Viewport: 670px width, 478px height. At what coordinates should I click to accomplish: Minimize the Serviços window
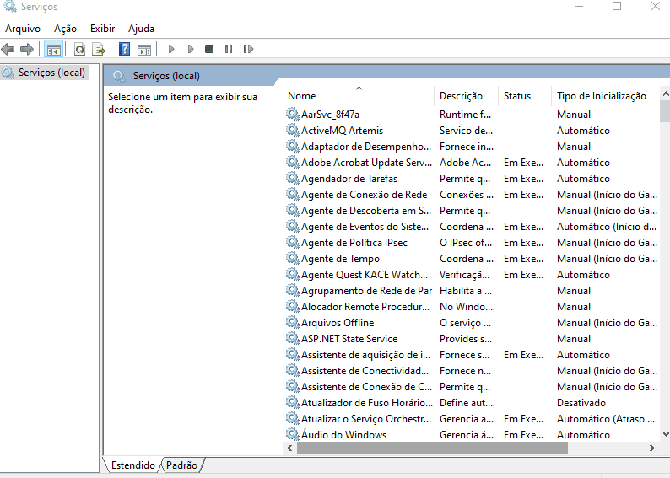579,6
